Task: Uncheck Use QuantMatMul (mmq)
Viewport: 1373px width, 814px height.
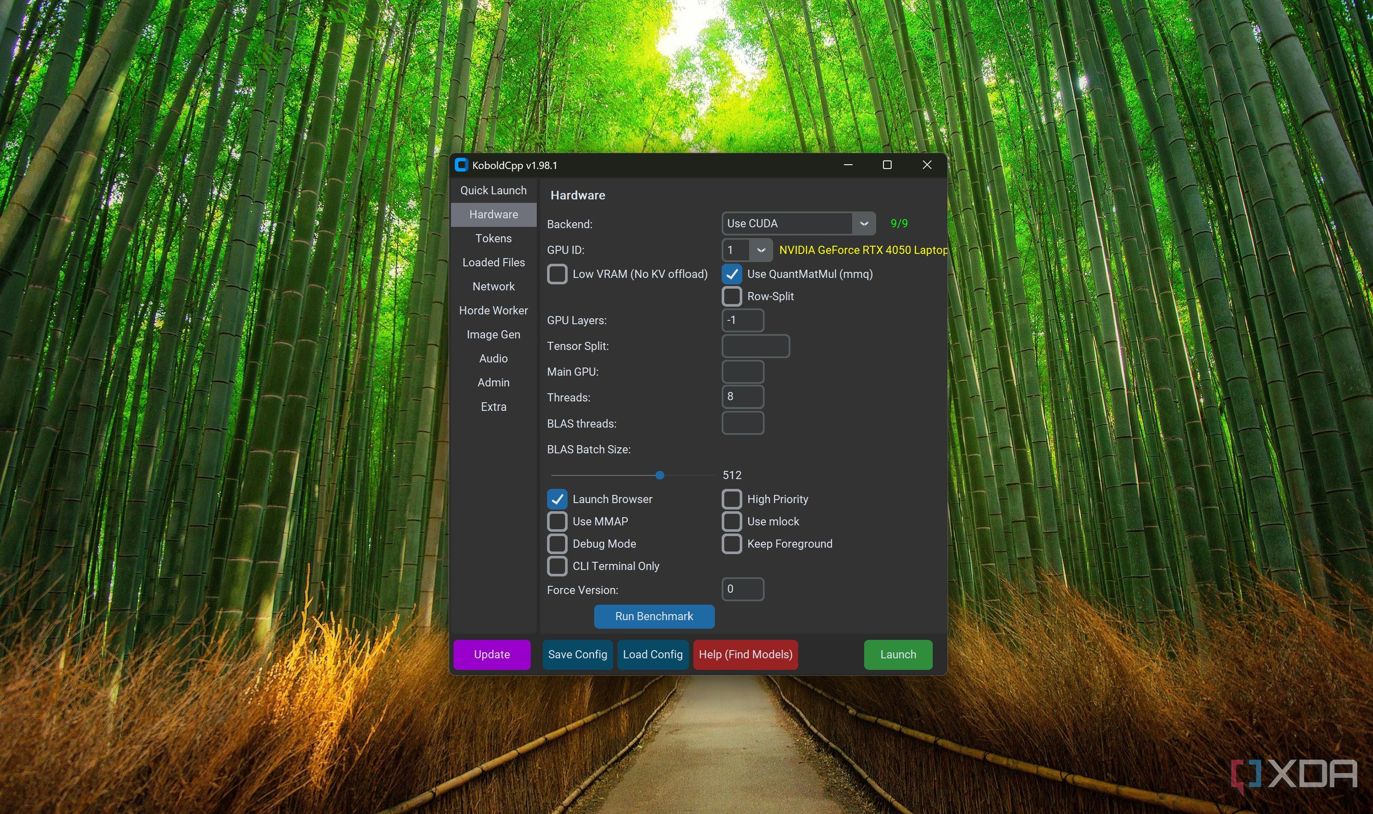Action: coord(732,274)
